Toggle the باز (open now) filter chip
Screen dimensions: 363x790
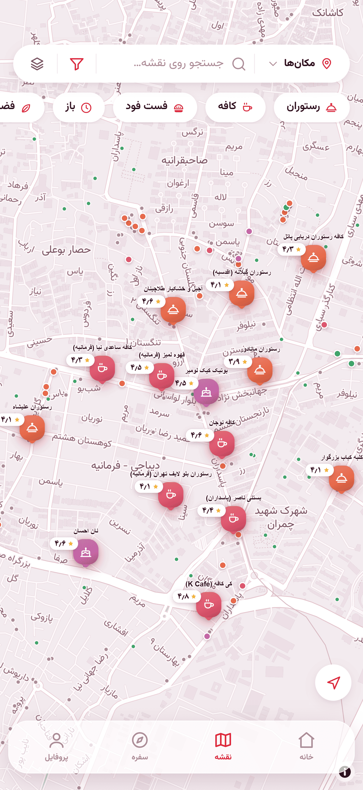[78, 107]
